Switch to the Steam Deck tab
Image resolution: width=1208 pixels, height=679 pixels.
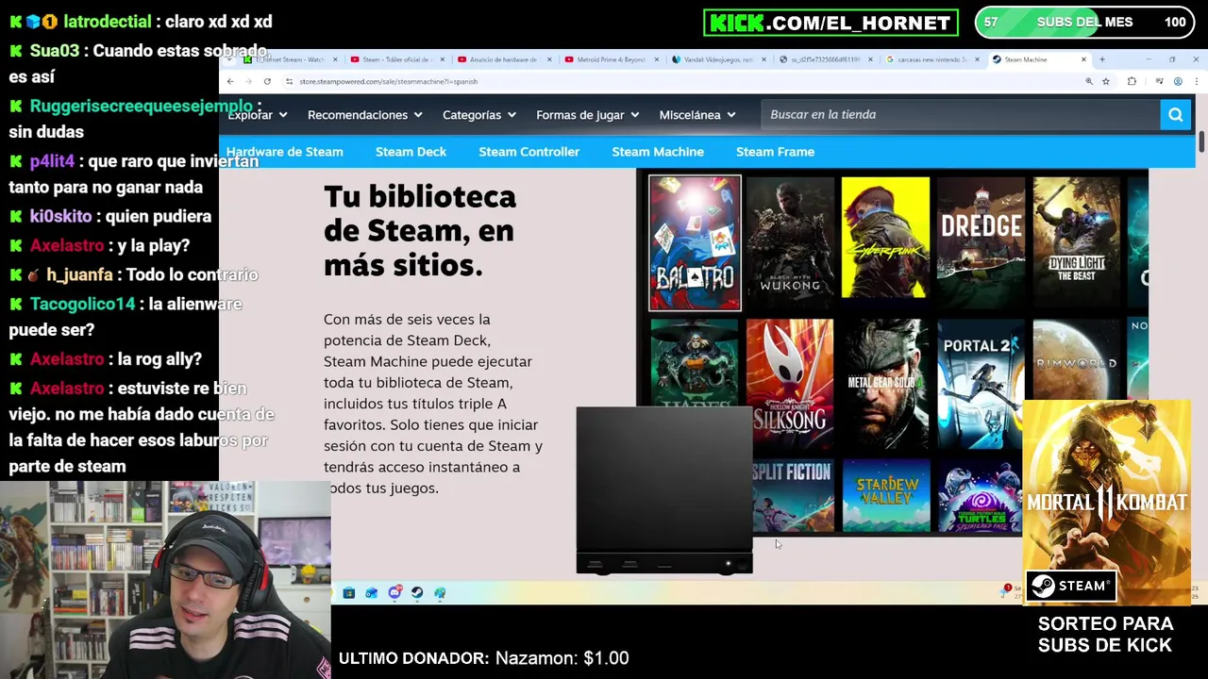pos(411,152)
